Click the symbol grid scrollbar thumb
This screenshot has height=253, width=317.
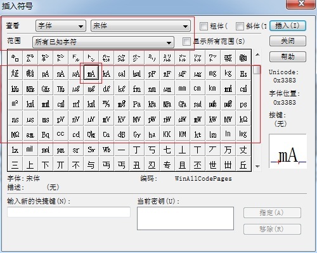coord(257,70)
